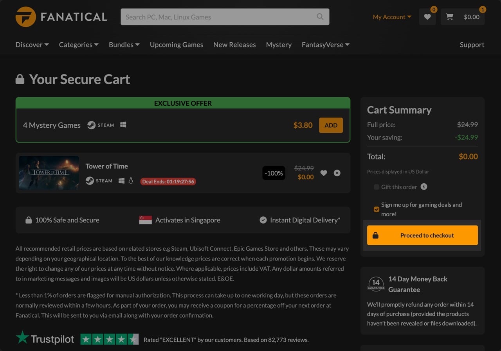Image resolution: width=501 pixels, height=351 pixels.
Task: Click Linux penguin icon under Tower of Time
Action: click(x=131, y=181)
